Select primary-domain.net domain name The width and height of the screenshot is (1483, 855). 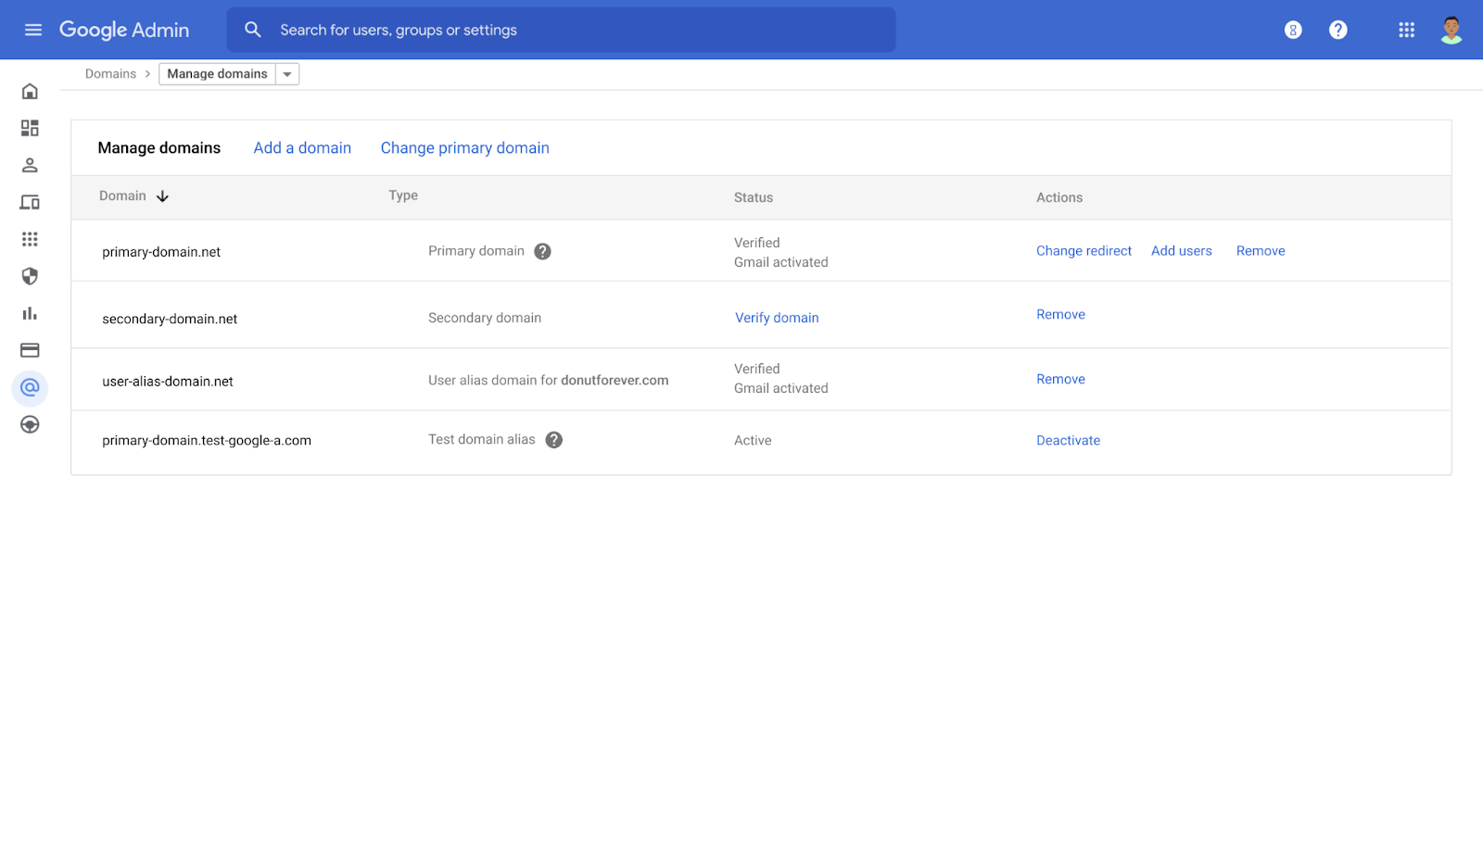click(x=161, y=252)
